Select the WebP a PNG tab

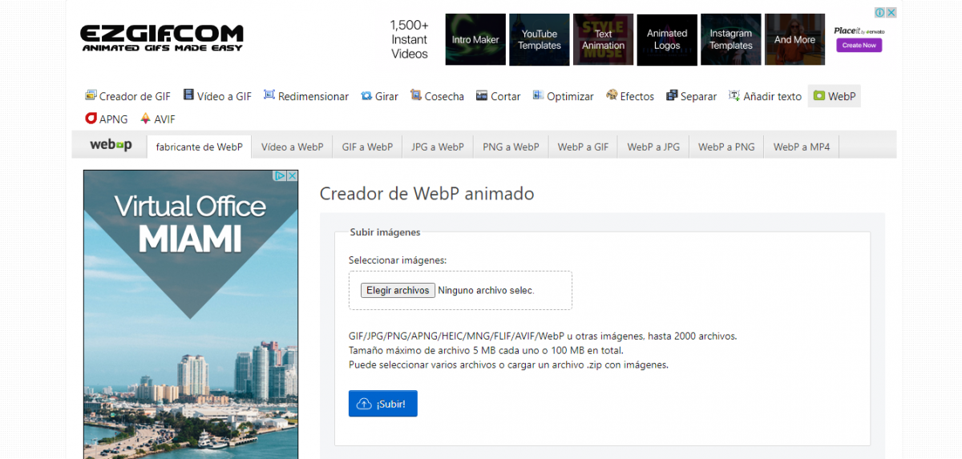(726, 147)
